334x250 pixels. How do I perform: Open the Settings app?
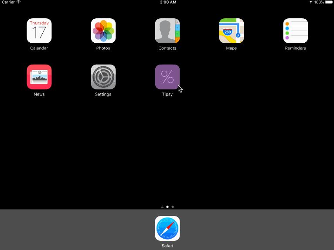coord(103,77)
